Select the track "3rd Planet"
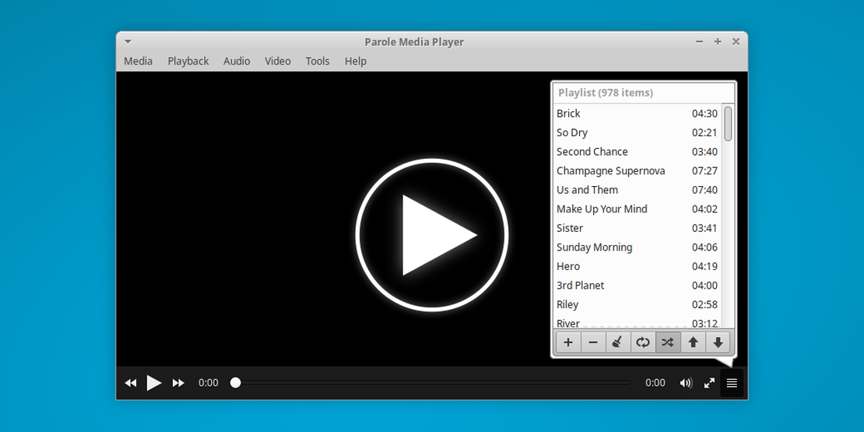This screenshot has height=432, width=864. [637, 286]
